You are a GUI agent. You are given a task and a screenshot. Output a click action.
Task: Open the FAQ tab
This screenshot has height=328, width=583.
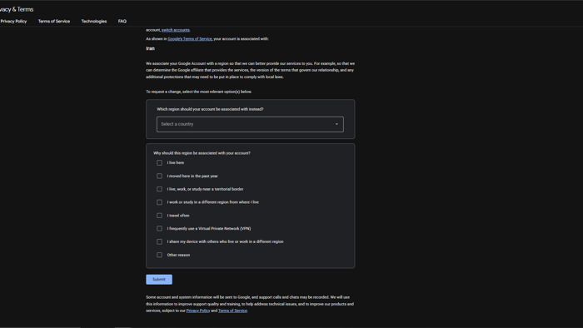(x=122, y=21)
